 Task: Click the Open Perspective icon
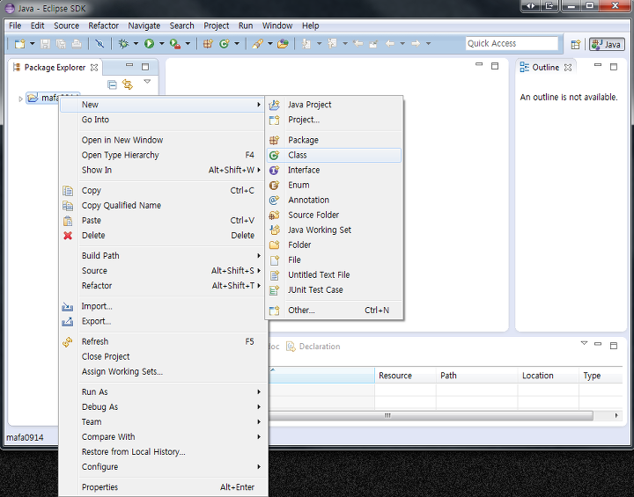pyautogui.click(x=575, y=45)
